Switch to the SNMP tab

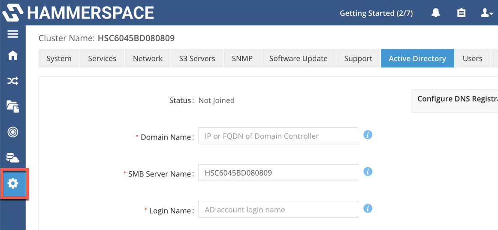pyautogui.click(x=242, y=58)
